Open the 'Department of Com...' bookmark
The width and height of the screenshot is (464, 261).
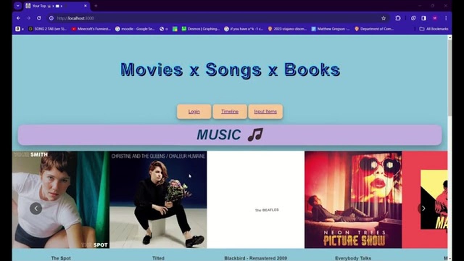pyautogui.click(x=374, y=29)
